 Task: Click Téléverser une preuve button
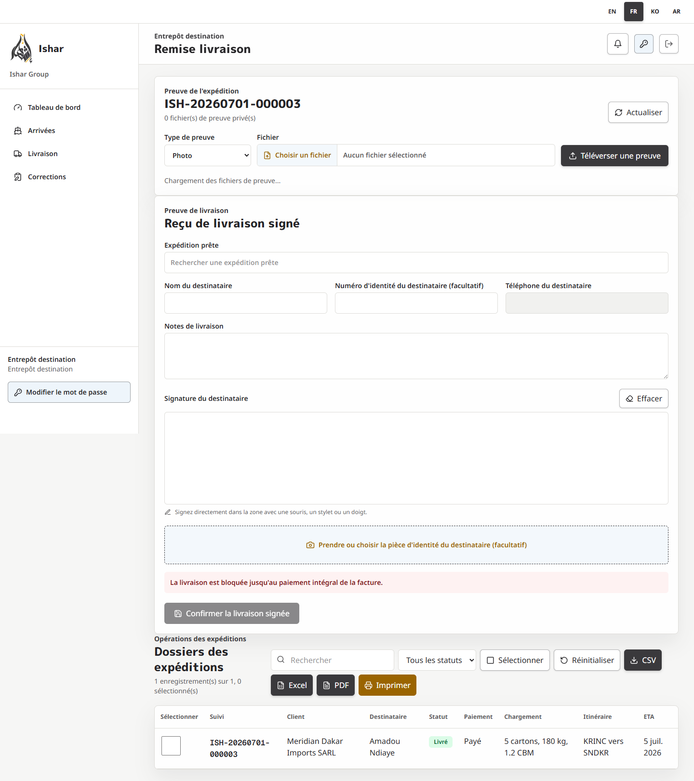[614, 156]
